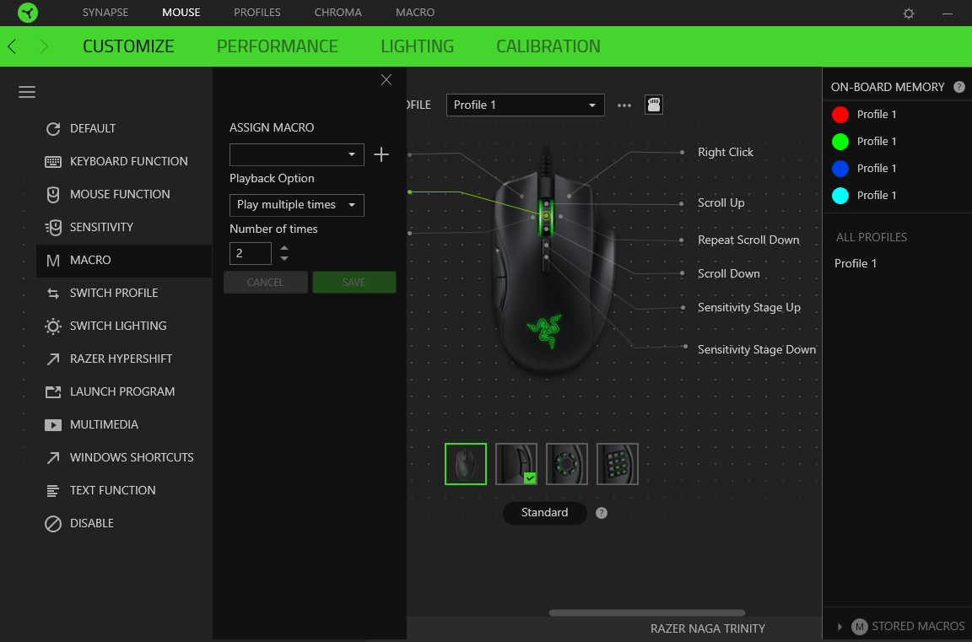Add a new macro with plus icon
Viewport: 972px width, 642px height.
381,154
